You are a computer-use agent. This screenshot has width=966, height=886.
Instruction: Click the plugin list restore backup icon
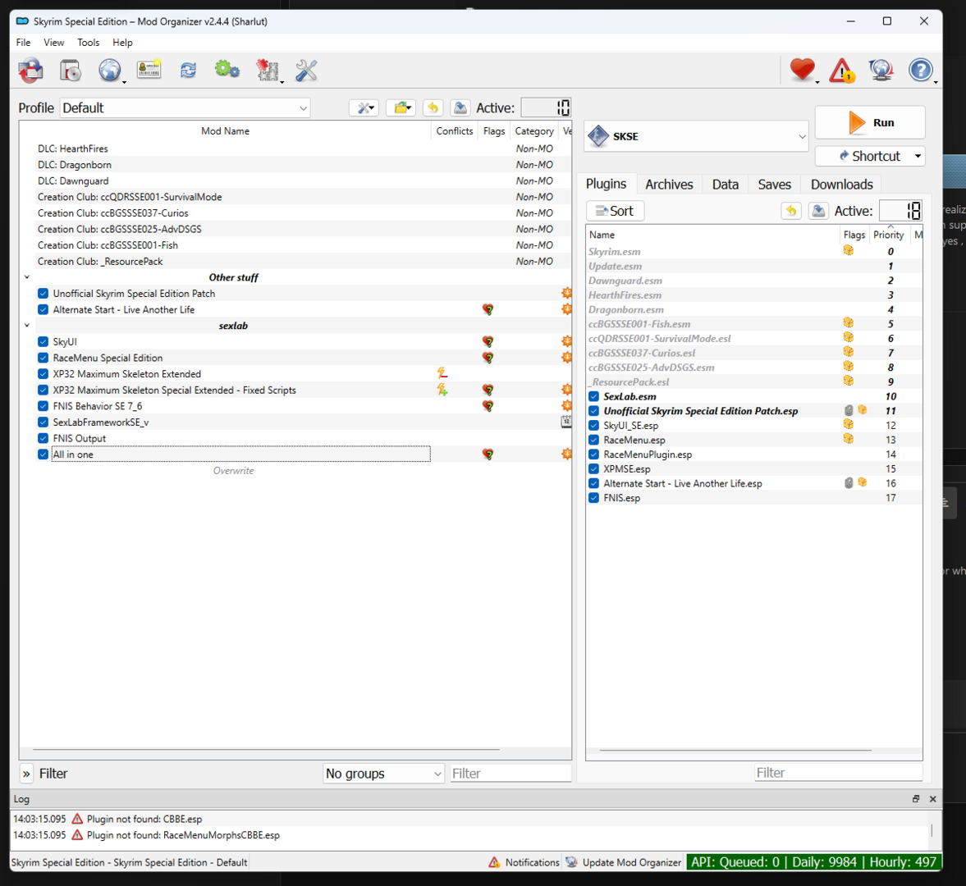pos(791,211)
